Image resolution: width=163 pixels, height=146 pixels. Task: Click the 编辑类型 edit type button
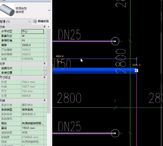click(x=41, y=21)
